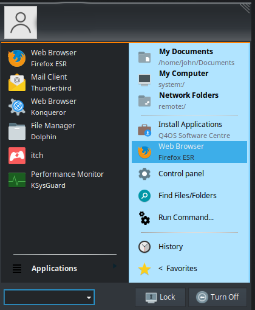Click the Find Files magnifier icon
The width and height of the screenshot is (255, 310).
click(144, 196)
